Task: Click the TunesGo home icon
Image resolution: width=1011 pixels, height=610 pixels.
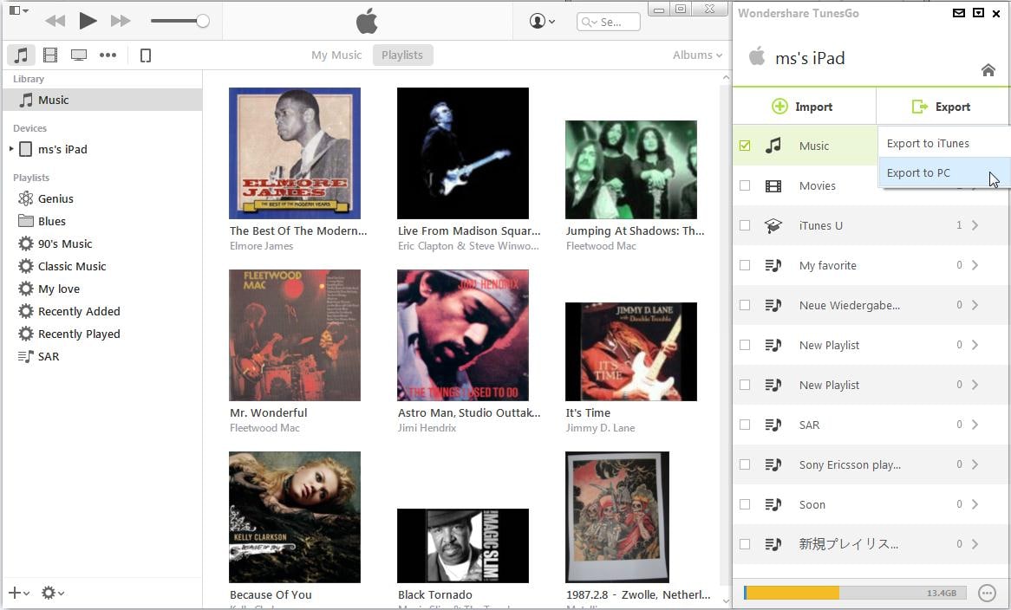Action: [988, 69]
